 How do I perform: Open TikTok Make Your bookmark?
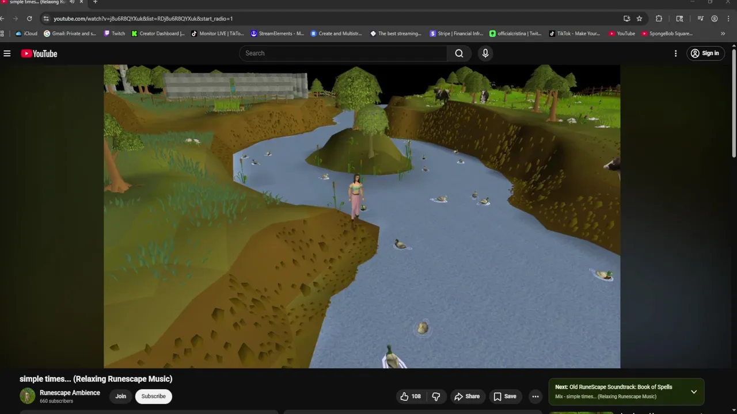(x=575, y=33)
